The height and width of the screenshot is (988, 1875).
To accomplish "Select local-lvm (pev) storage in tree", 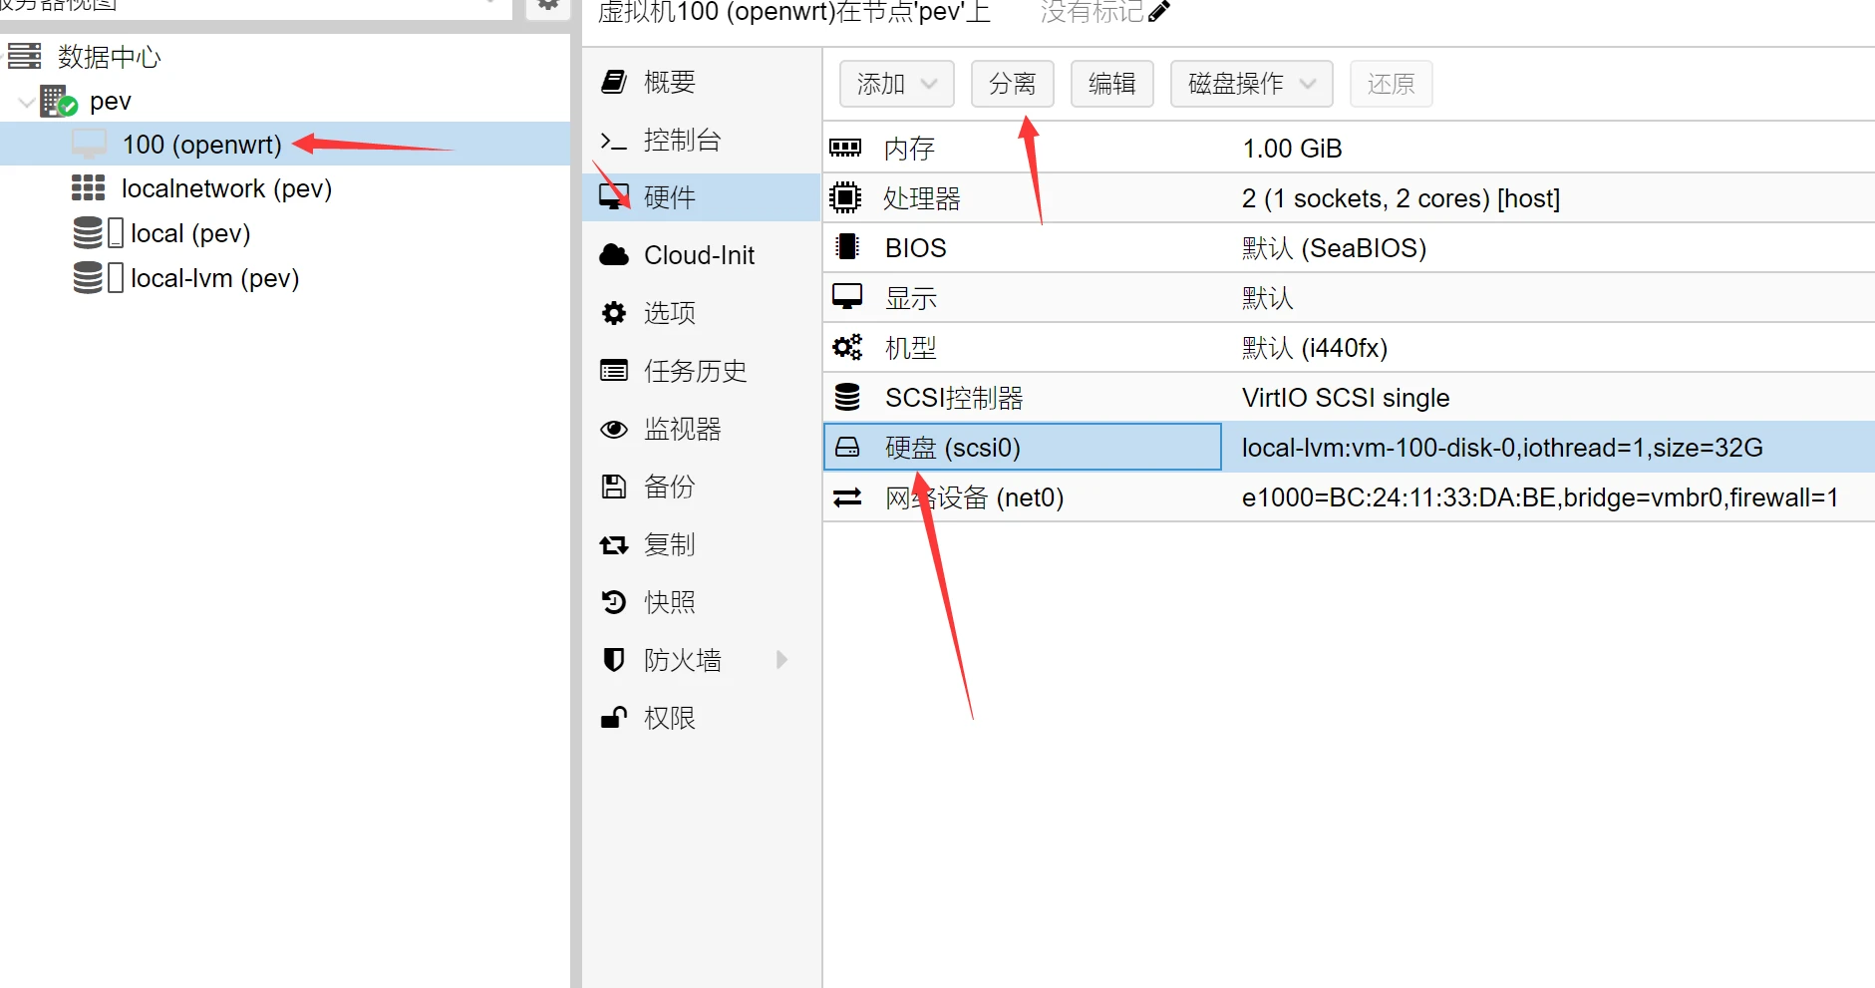I will click(285, 278).
